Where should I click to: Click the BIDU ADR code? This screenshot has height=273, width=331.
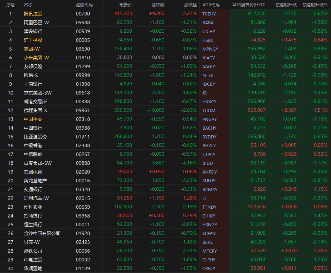(208, 163)
